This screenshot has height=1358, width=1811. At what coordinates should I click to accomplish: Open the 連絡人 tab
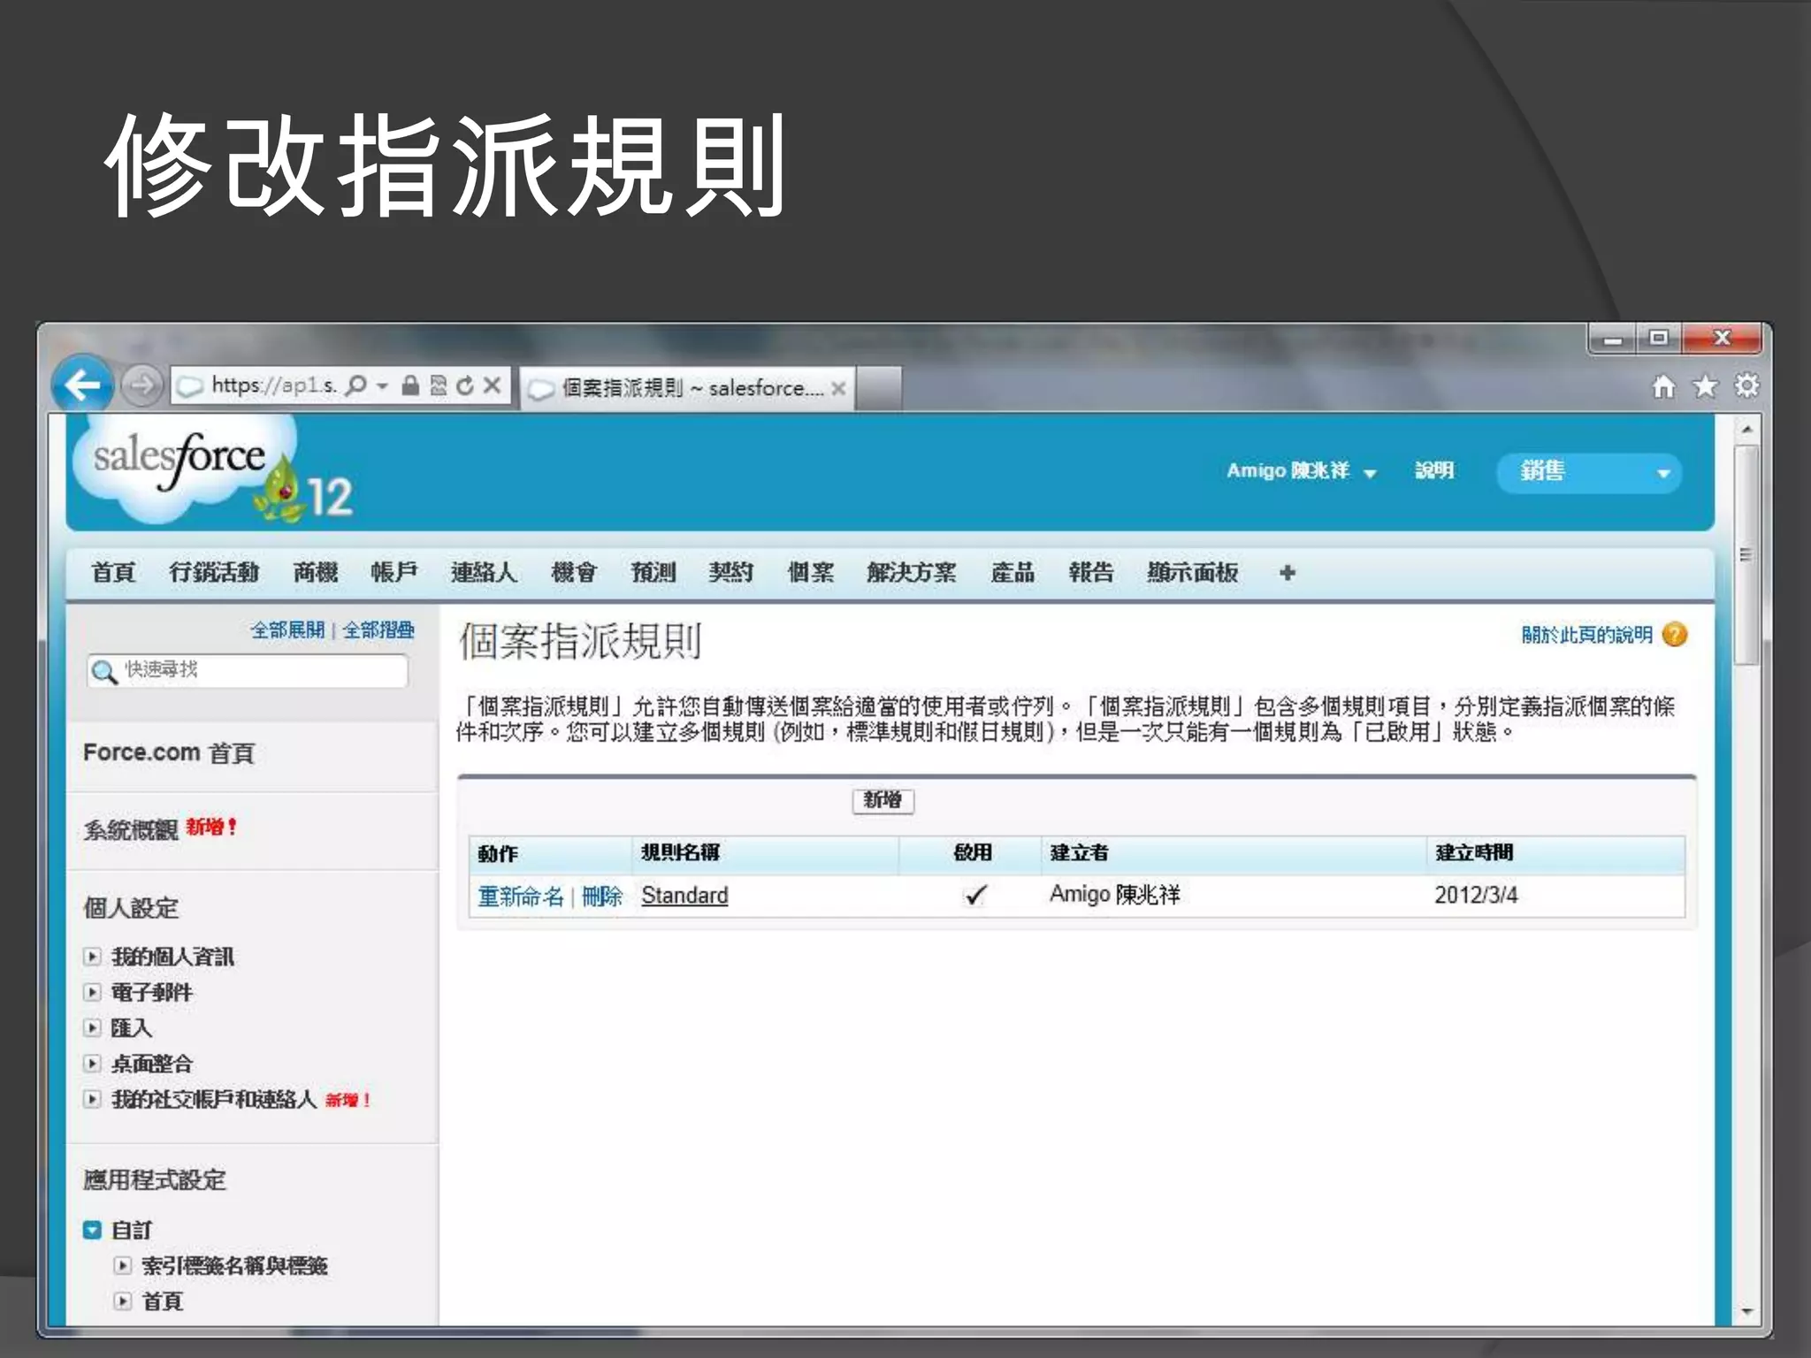(x=484, y=573)
